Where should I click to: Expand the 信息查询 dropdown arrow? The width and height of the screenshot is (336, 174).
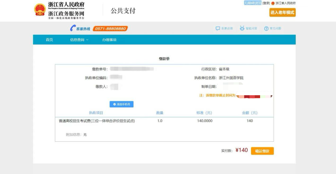click(87, 40)
